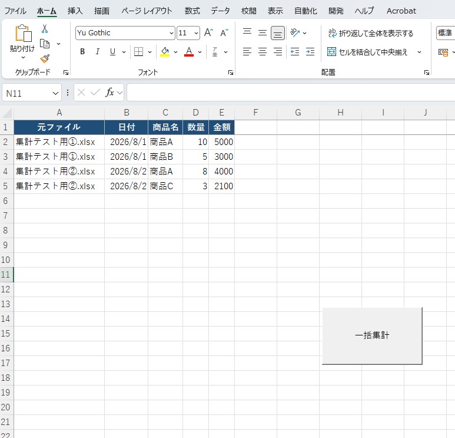
Task: Toggle 折り返して全体を表示する wrap text
Action: 371,33
